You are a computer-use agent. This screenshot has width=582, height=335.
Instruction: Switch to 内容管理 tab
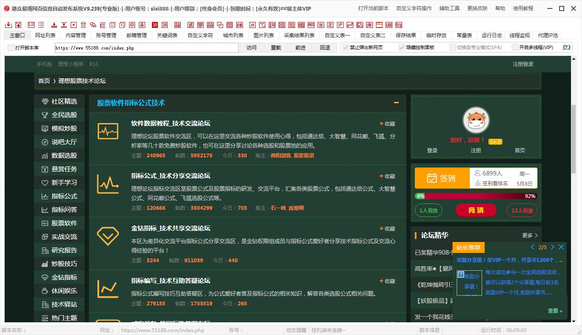pyautogui.click(x=76, y=36)
